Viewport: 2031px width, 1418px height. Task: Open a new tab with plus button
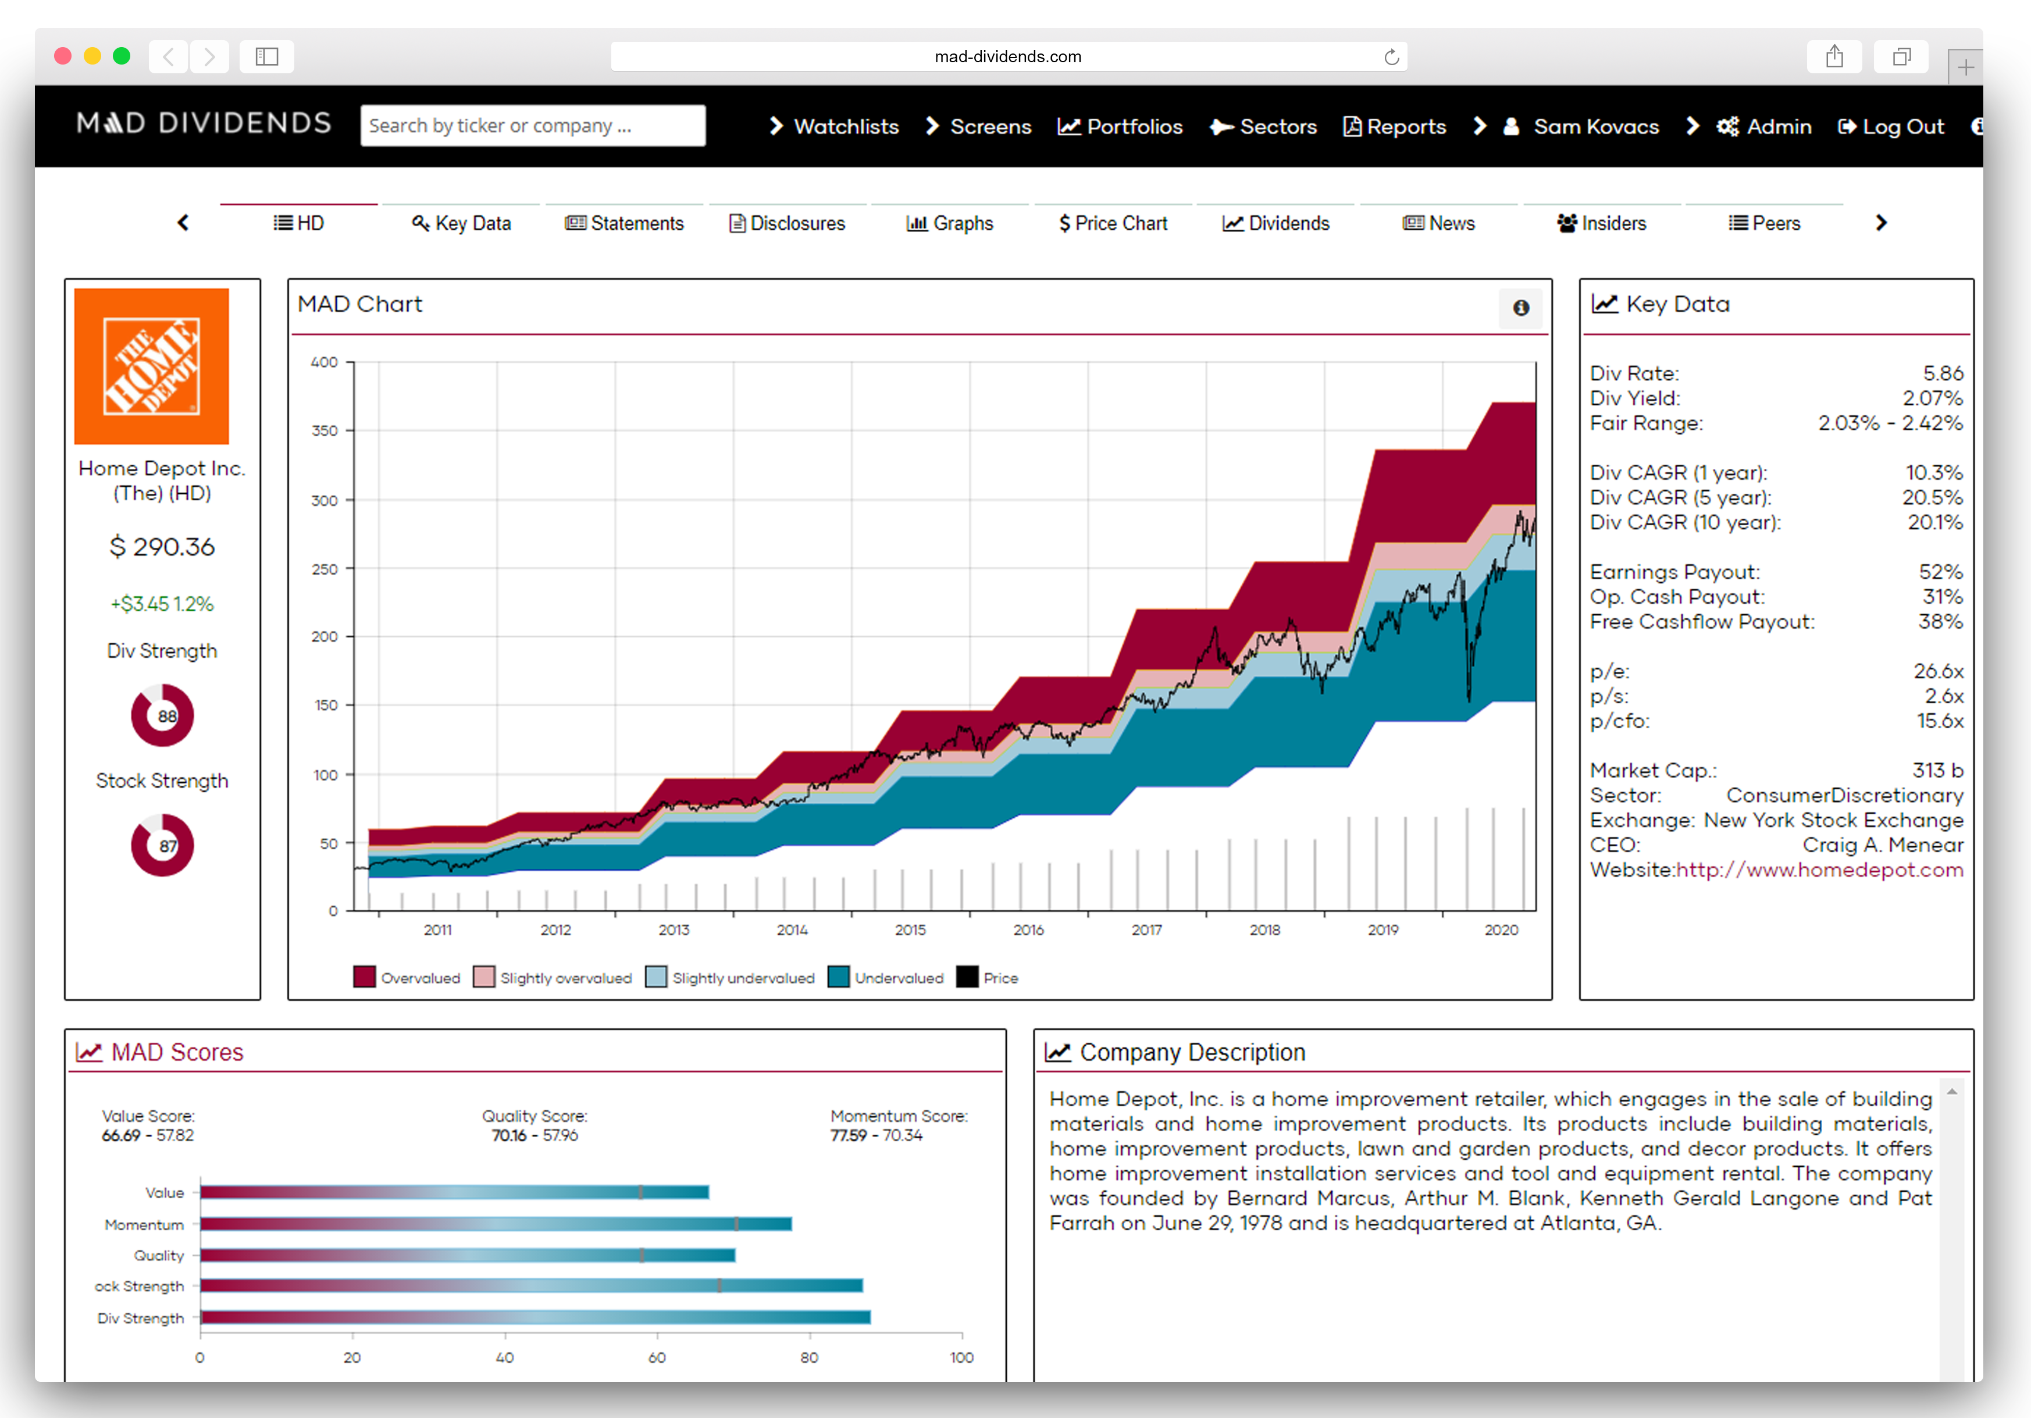click(1965, 67)
